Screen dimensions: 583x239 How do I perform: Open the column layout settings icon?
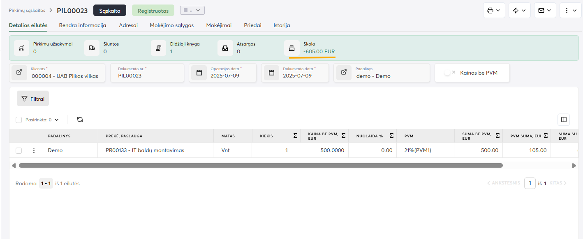pos(564,120)
